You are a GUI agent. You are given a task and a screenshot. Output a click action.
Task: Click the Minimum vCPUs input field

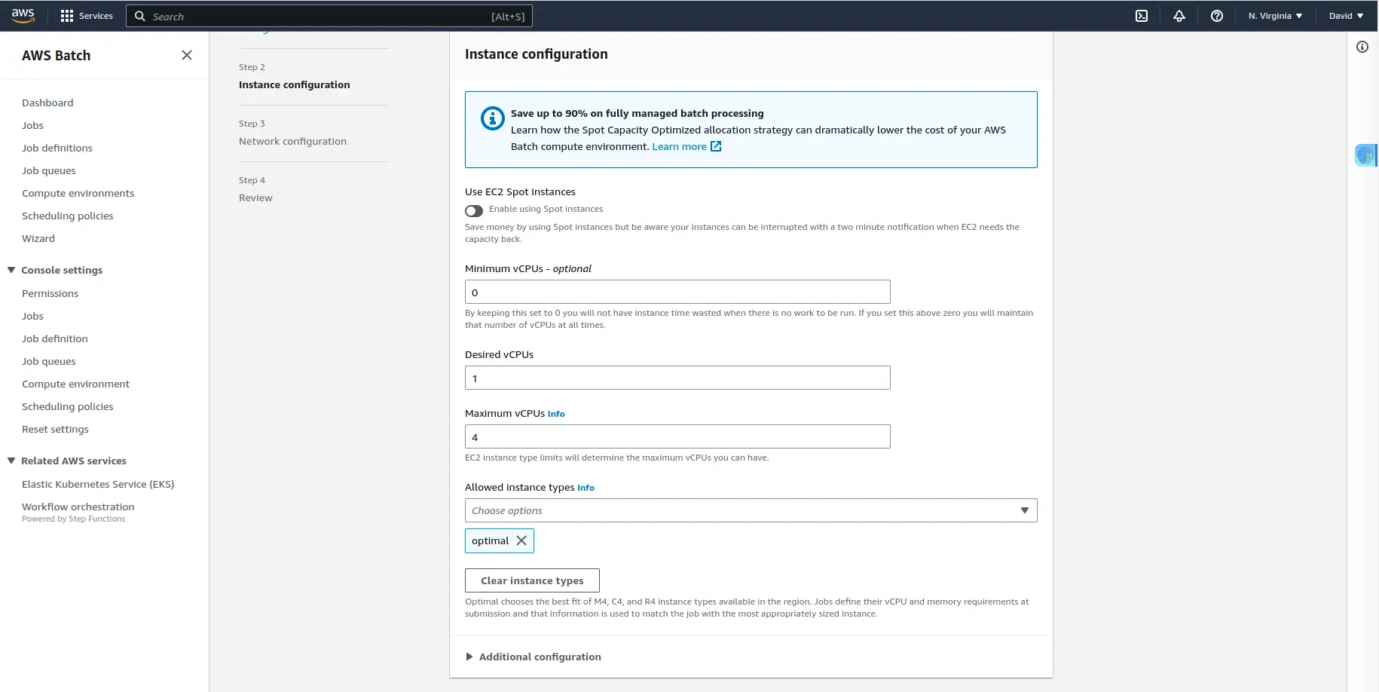[x=677, y=292]
